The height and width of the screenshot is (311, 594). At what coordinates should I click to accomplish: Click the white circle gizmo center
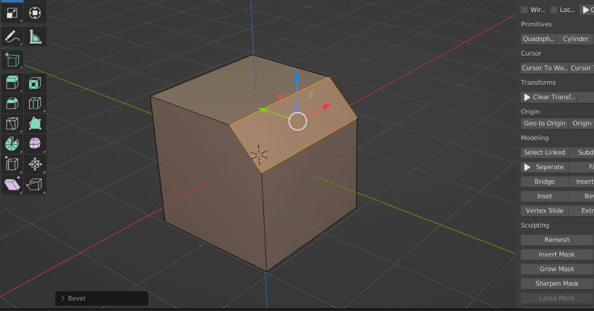pos(297,121)
